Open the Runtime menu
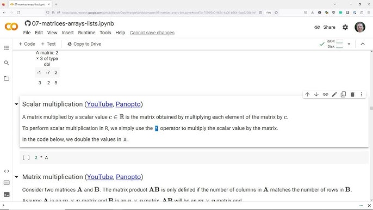373x210 pixels. click(x=86, y=33)
